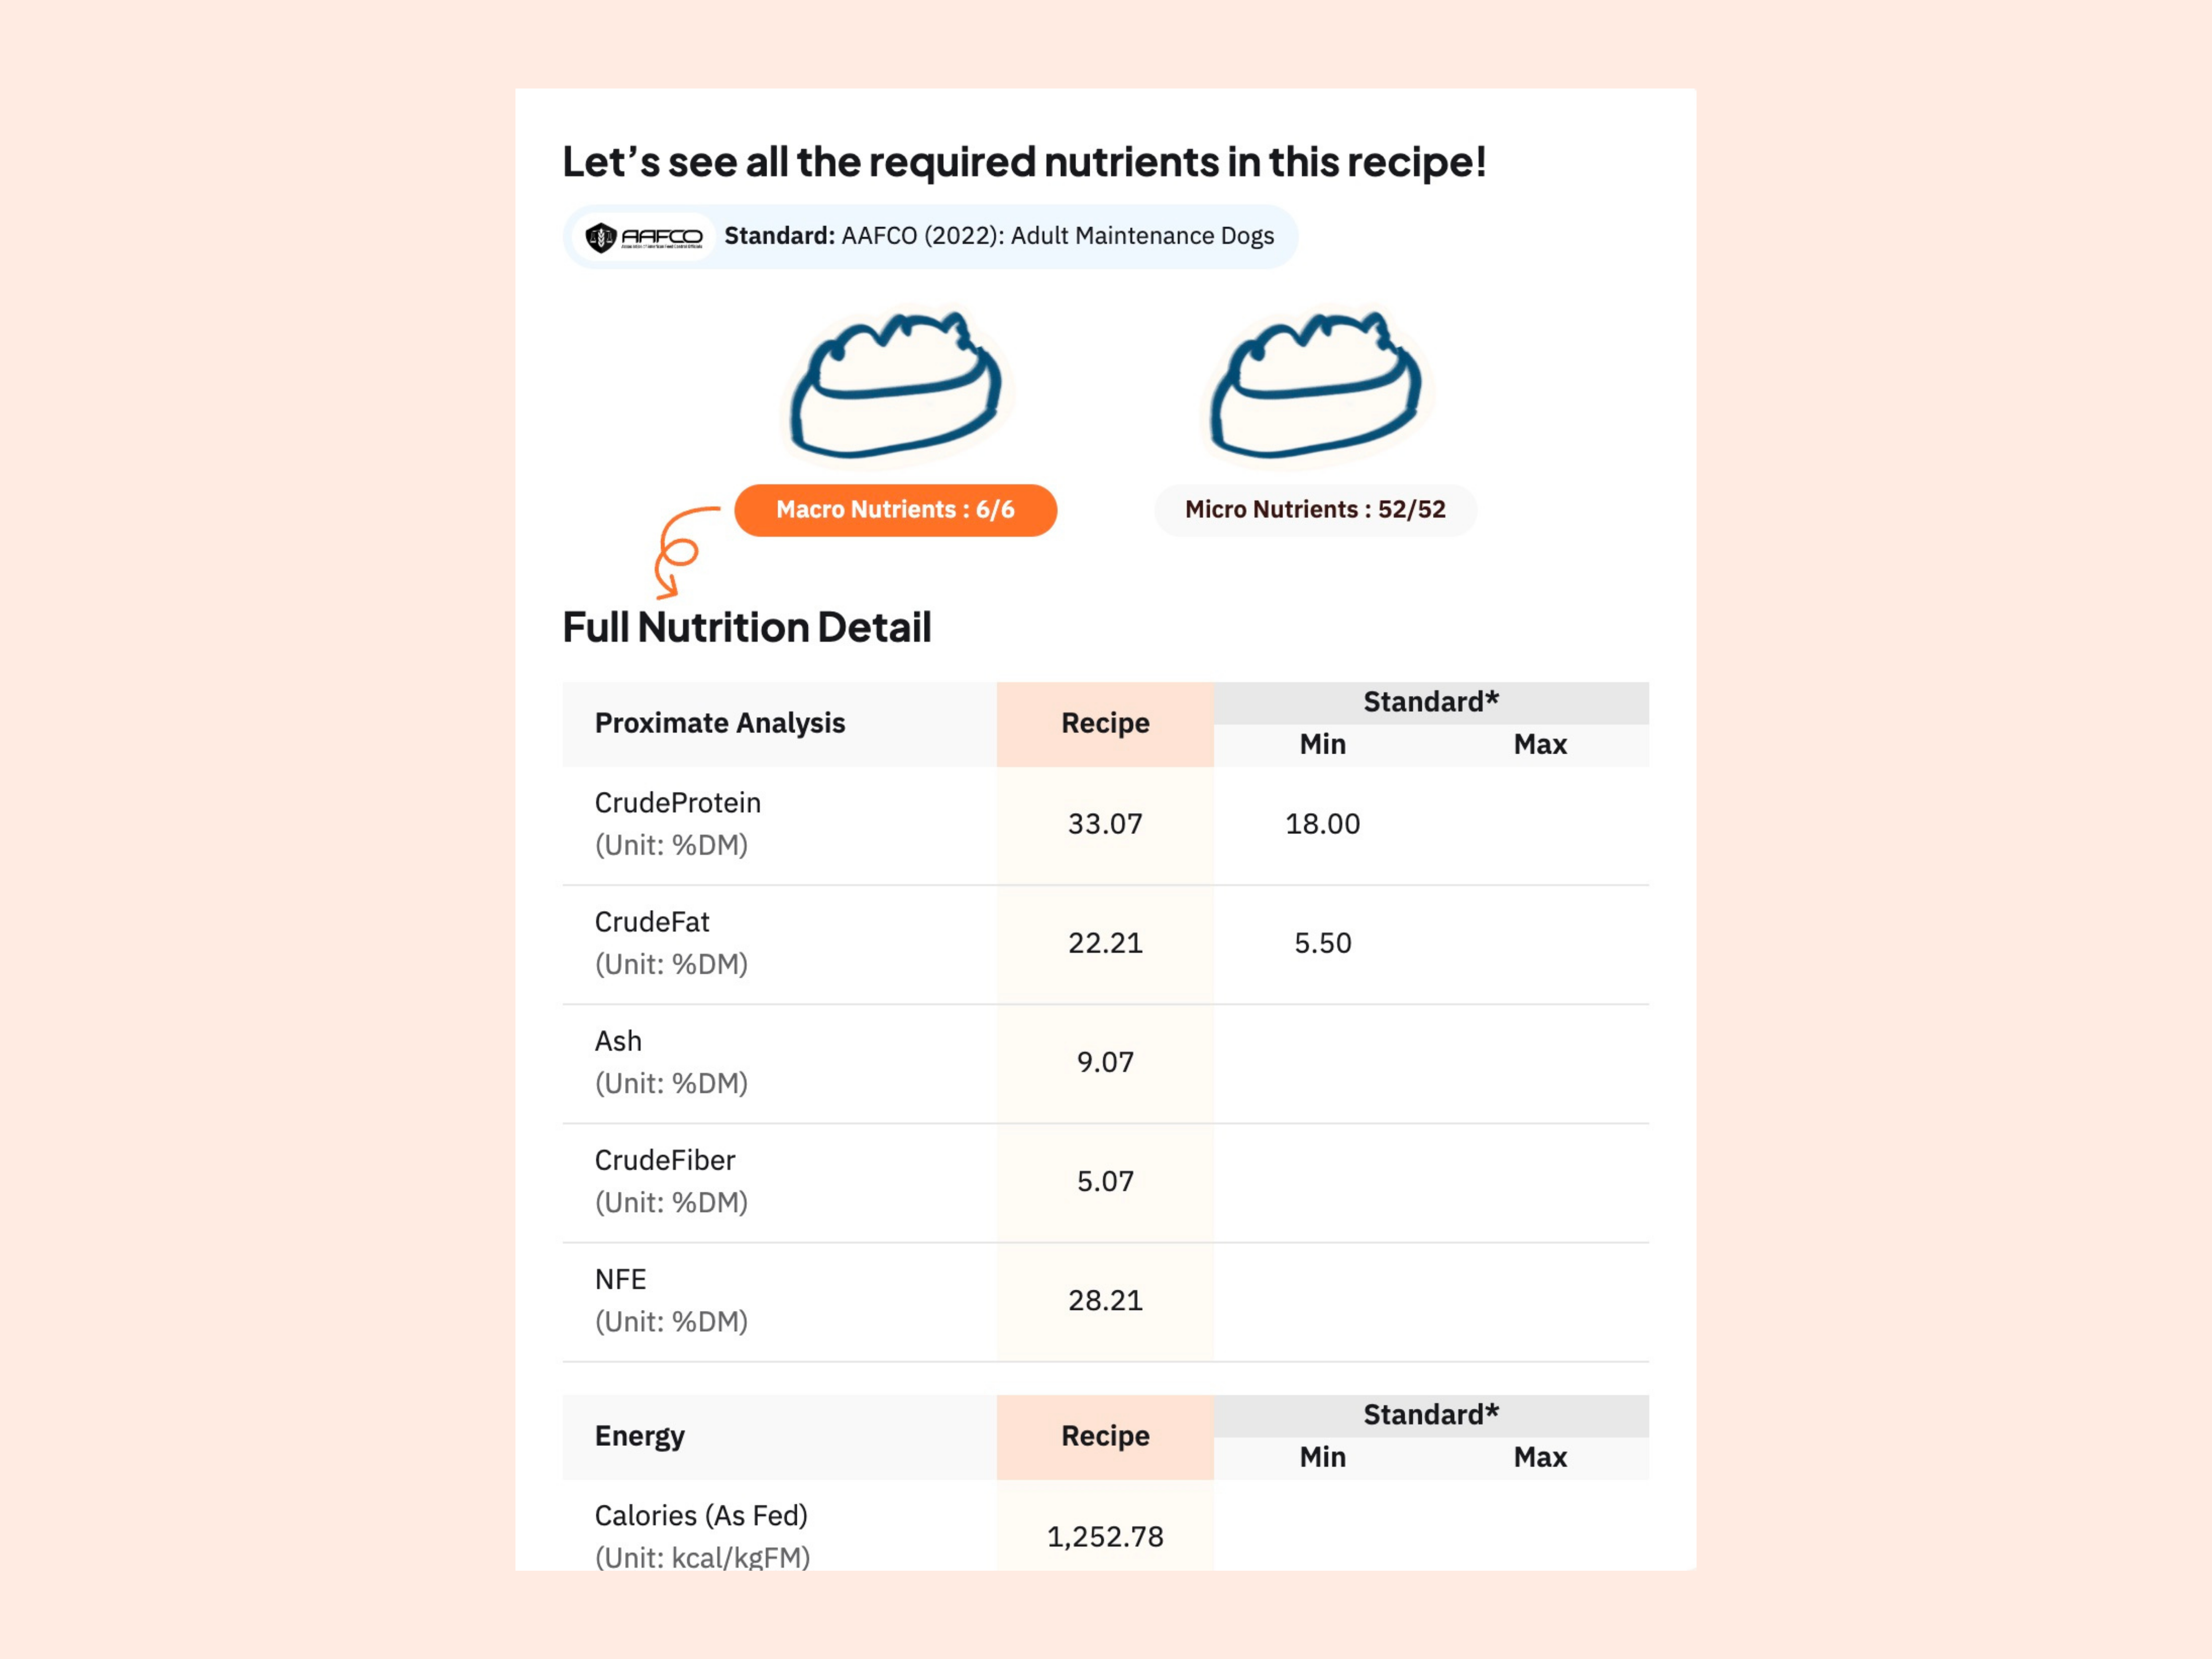Click the AAFCO (2022) Adult Maintenance Dogs standard label

(998, 236)
